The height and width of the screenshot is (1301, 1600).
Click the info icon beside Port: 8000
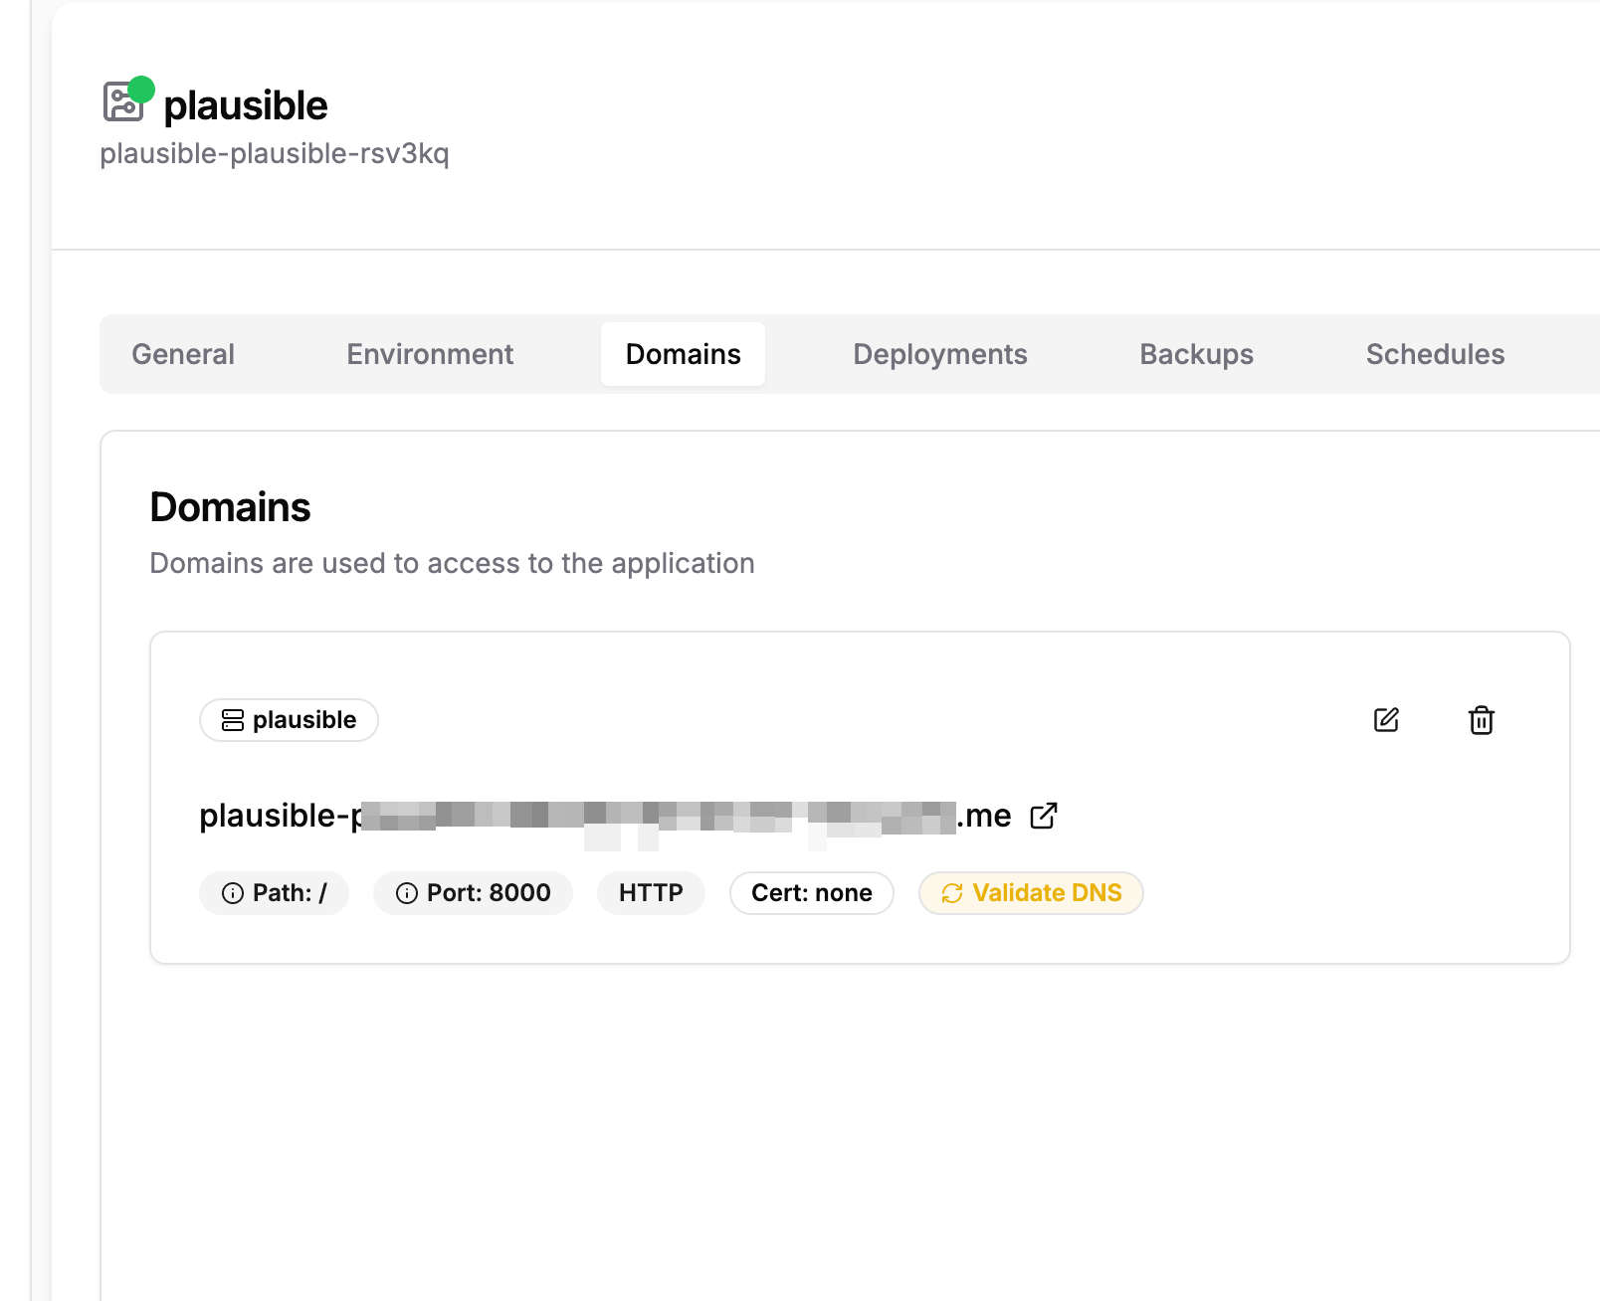[x=407, y=893]
